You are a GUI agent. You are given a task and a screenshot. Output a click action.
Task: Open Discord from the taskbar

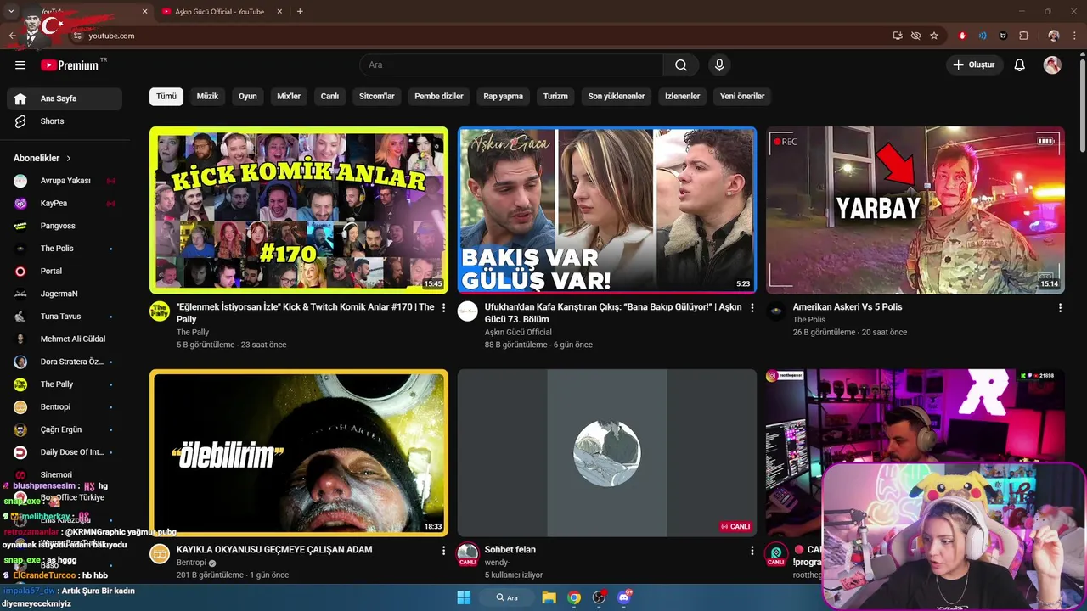(x=624, y=597)
